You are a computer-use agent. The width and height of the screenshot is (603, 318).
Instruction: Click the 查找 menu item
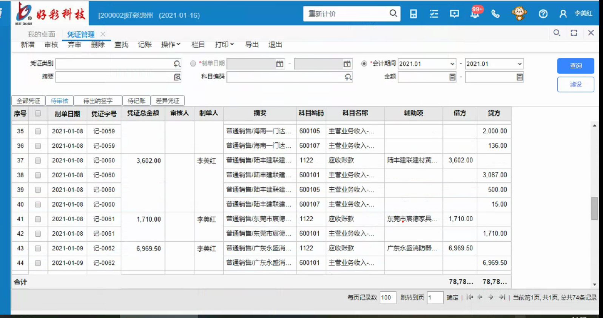pyautogui.click(x=121, y=45)
